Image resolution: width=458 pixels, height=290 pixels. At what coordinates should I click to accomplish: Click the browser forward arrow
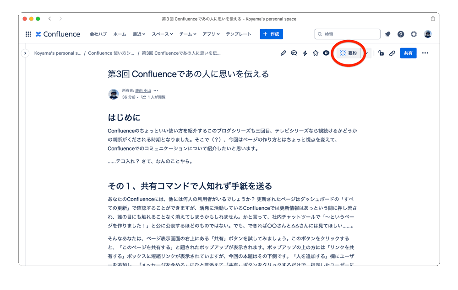(x=60, y=19)
